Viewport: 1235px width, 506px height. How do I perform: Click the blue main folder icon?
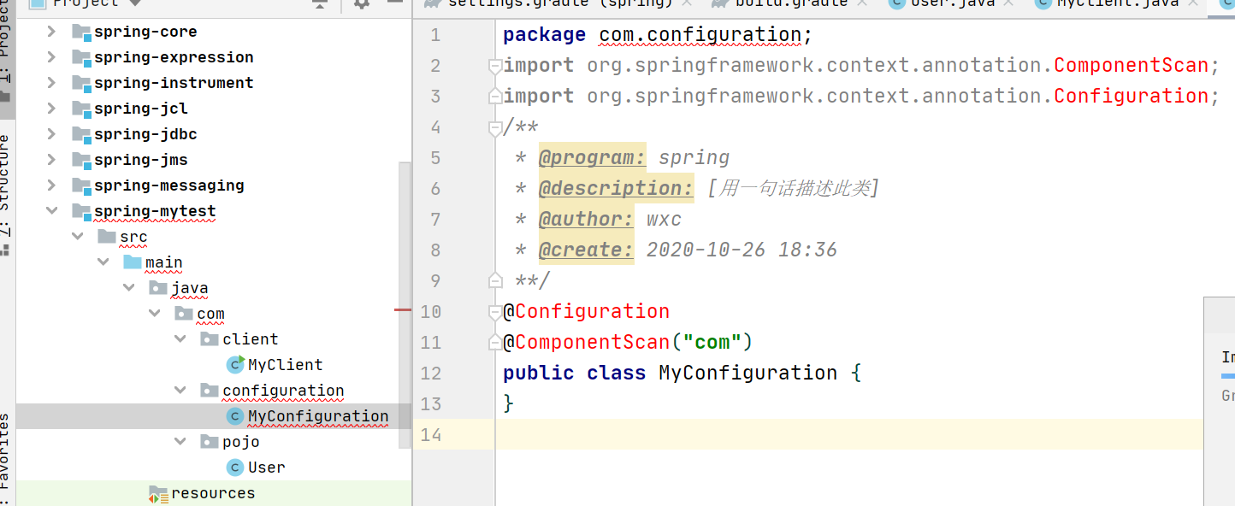(x=133, y=262)
